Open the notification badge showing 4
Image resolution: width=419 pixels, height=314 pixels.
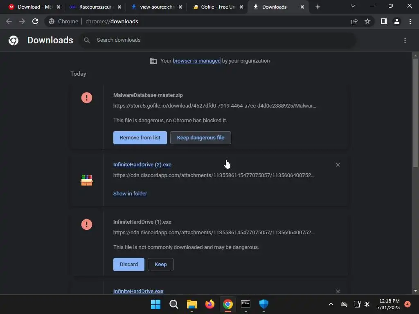[x=408, y=304]
